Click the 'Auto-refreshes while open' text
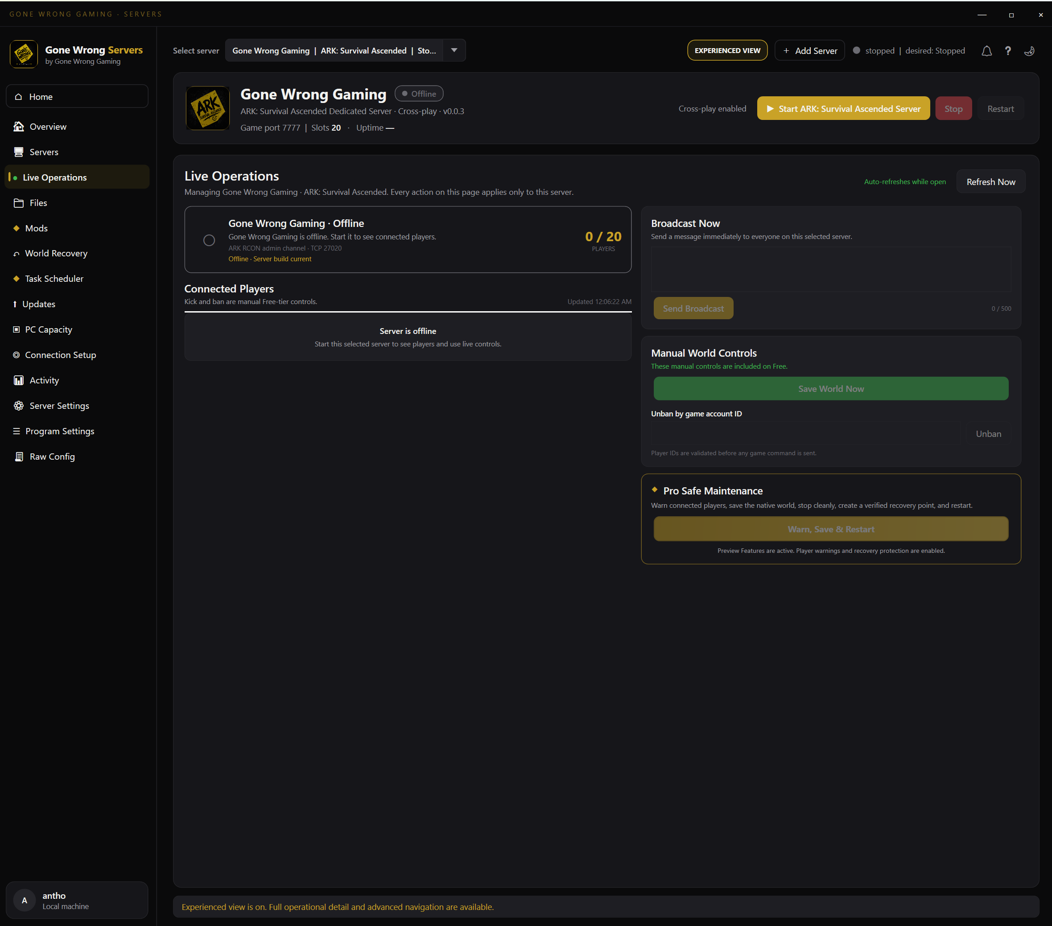The height and width of the screenshot is (926, 1052). [905, 181]
